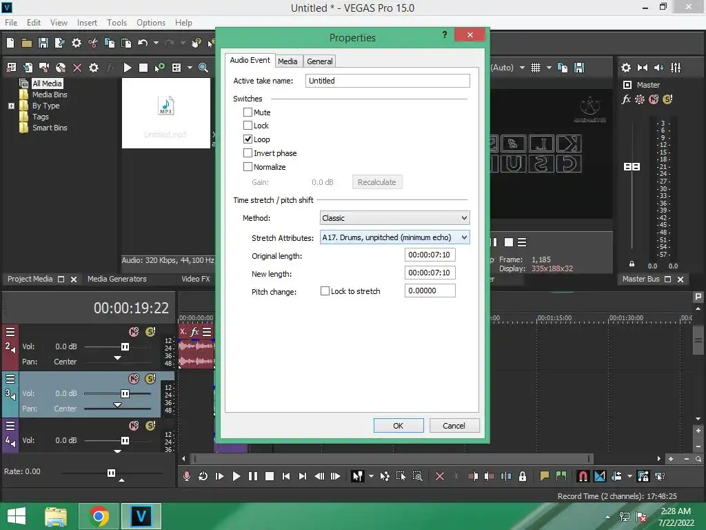Select the Envelope Edit tool
The width and height of the screenshot is (706, 530).
coord(385,476)
